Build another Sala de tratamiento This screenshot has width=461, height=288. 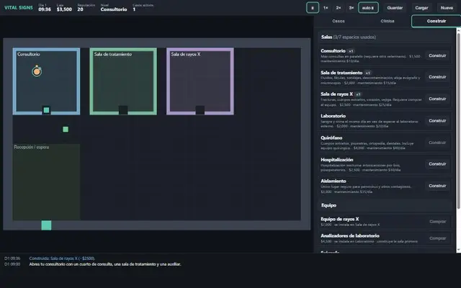coord(437,77)
